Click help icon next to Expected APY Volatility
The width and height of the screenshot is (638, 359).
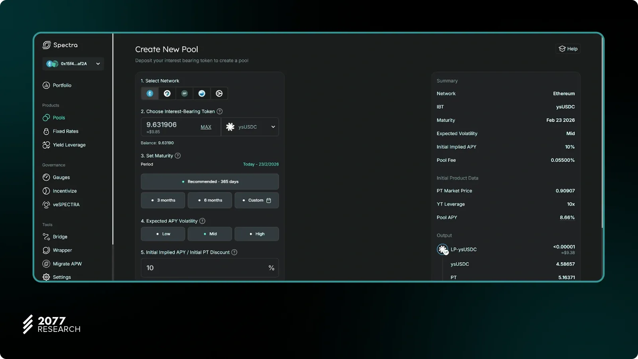pos(202,221)
